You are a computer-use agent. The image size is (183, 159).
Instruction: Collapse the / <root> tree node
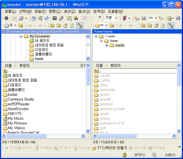[x=96, y=36]
